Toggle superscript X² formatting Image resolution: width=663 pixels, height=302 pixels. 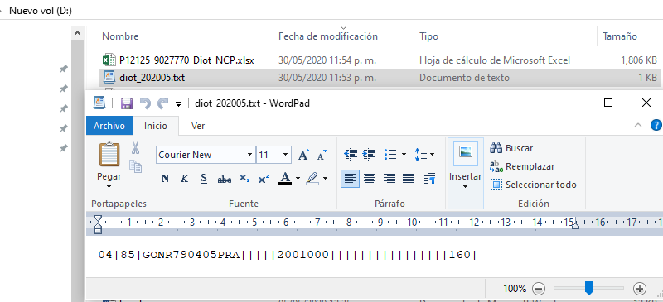click(x=263, y=179)
